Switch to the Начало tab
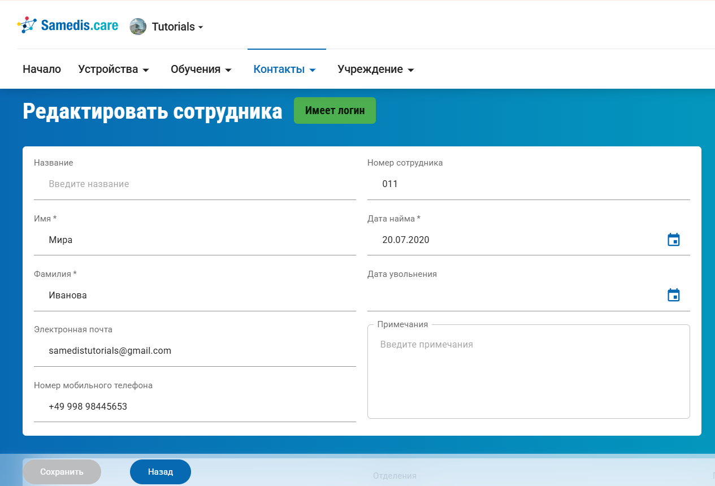 [41, 69]
